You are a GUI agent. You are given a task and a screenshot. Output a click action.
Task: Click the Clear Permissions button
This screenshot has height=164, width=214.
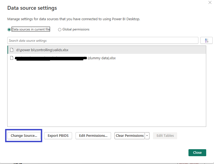pyautogui.click(x=130, y=136)
